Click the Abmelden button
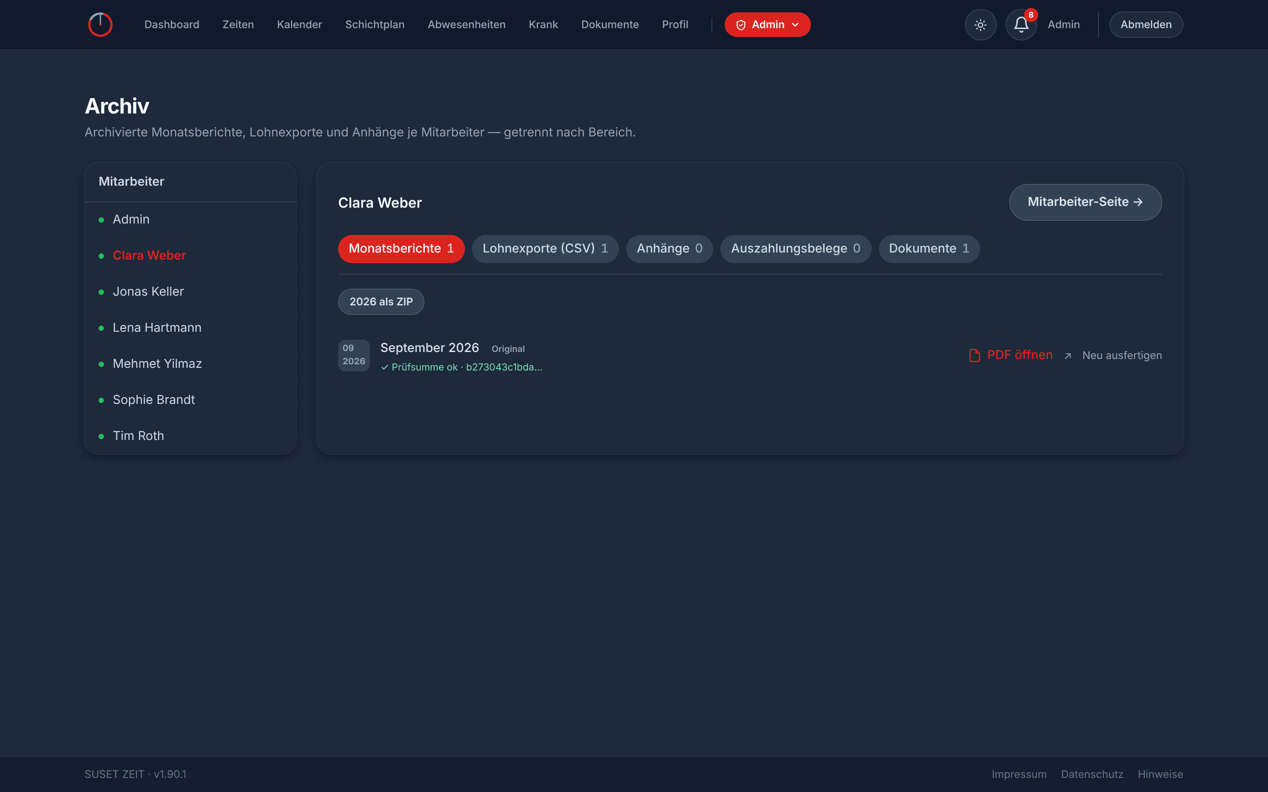Screen dimensions: 1268x792 click(x=1146, y=25)
